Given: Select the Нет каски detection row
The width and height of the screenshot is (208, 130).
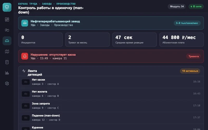Looking at the screenshot, I should (x=111, y=82).
